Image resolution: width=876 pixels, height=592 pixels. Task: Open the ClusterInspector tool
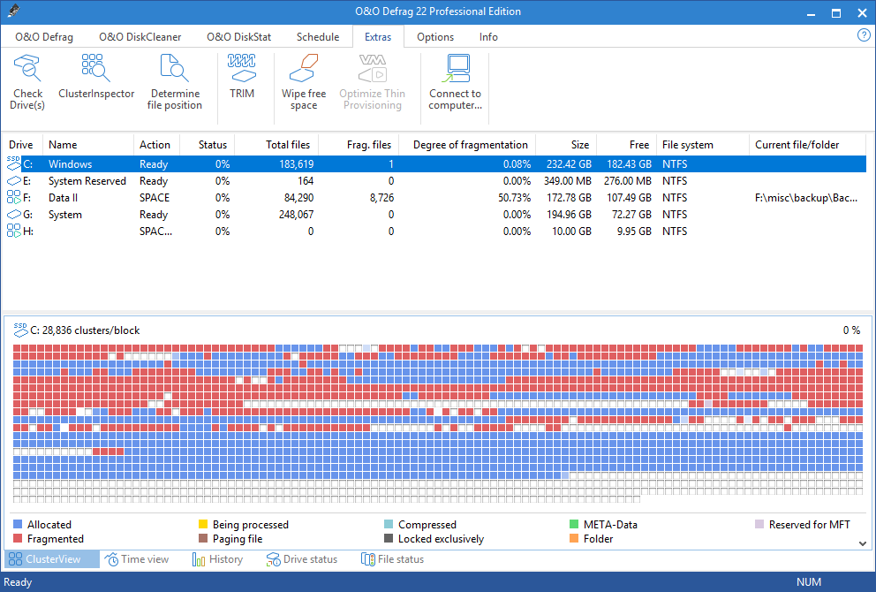pyautogui.click(x=96, y=77)
